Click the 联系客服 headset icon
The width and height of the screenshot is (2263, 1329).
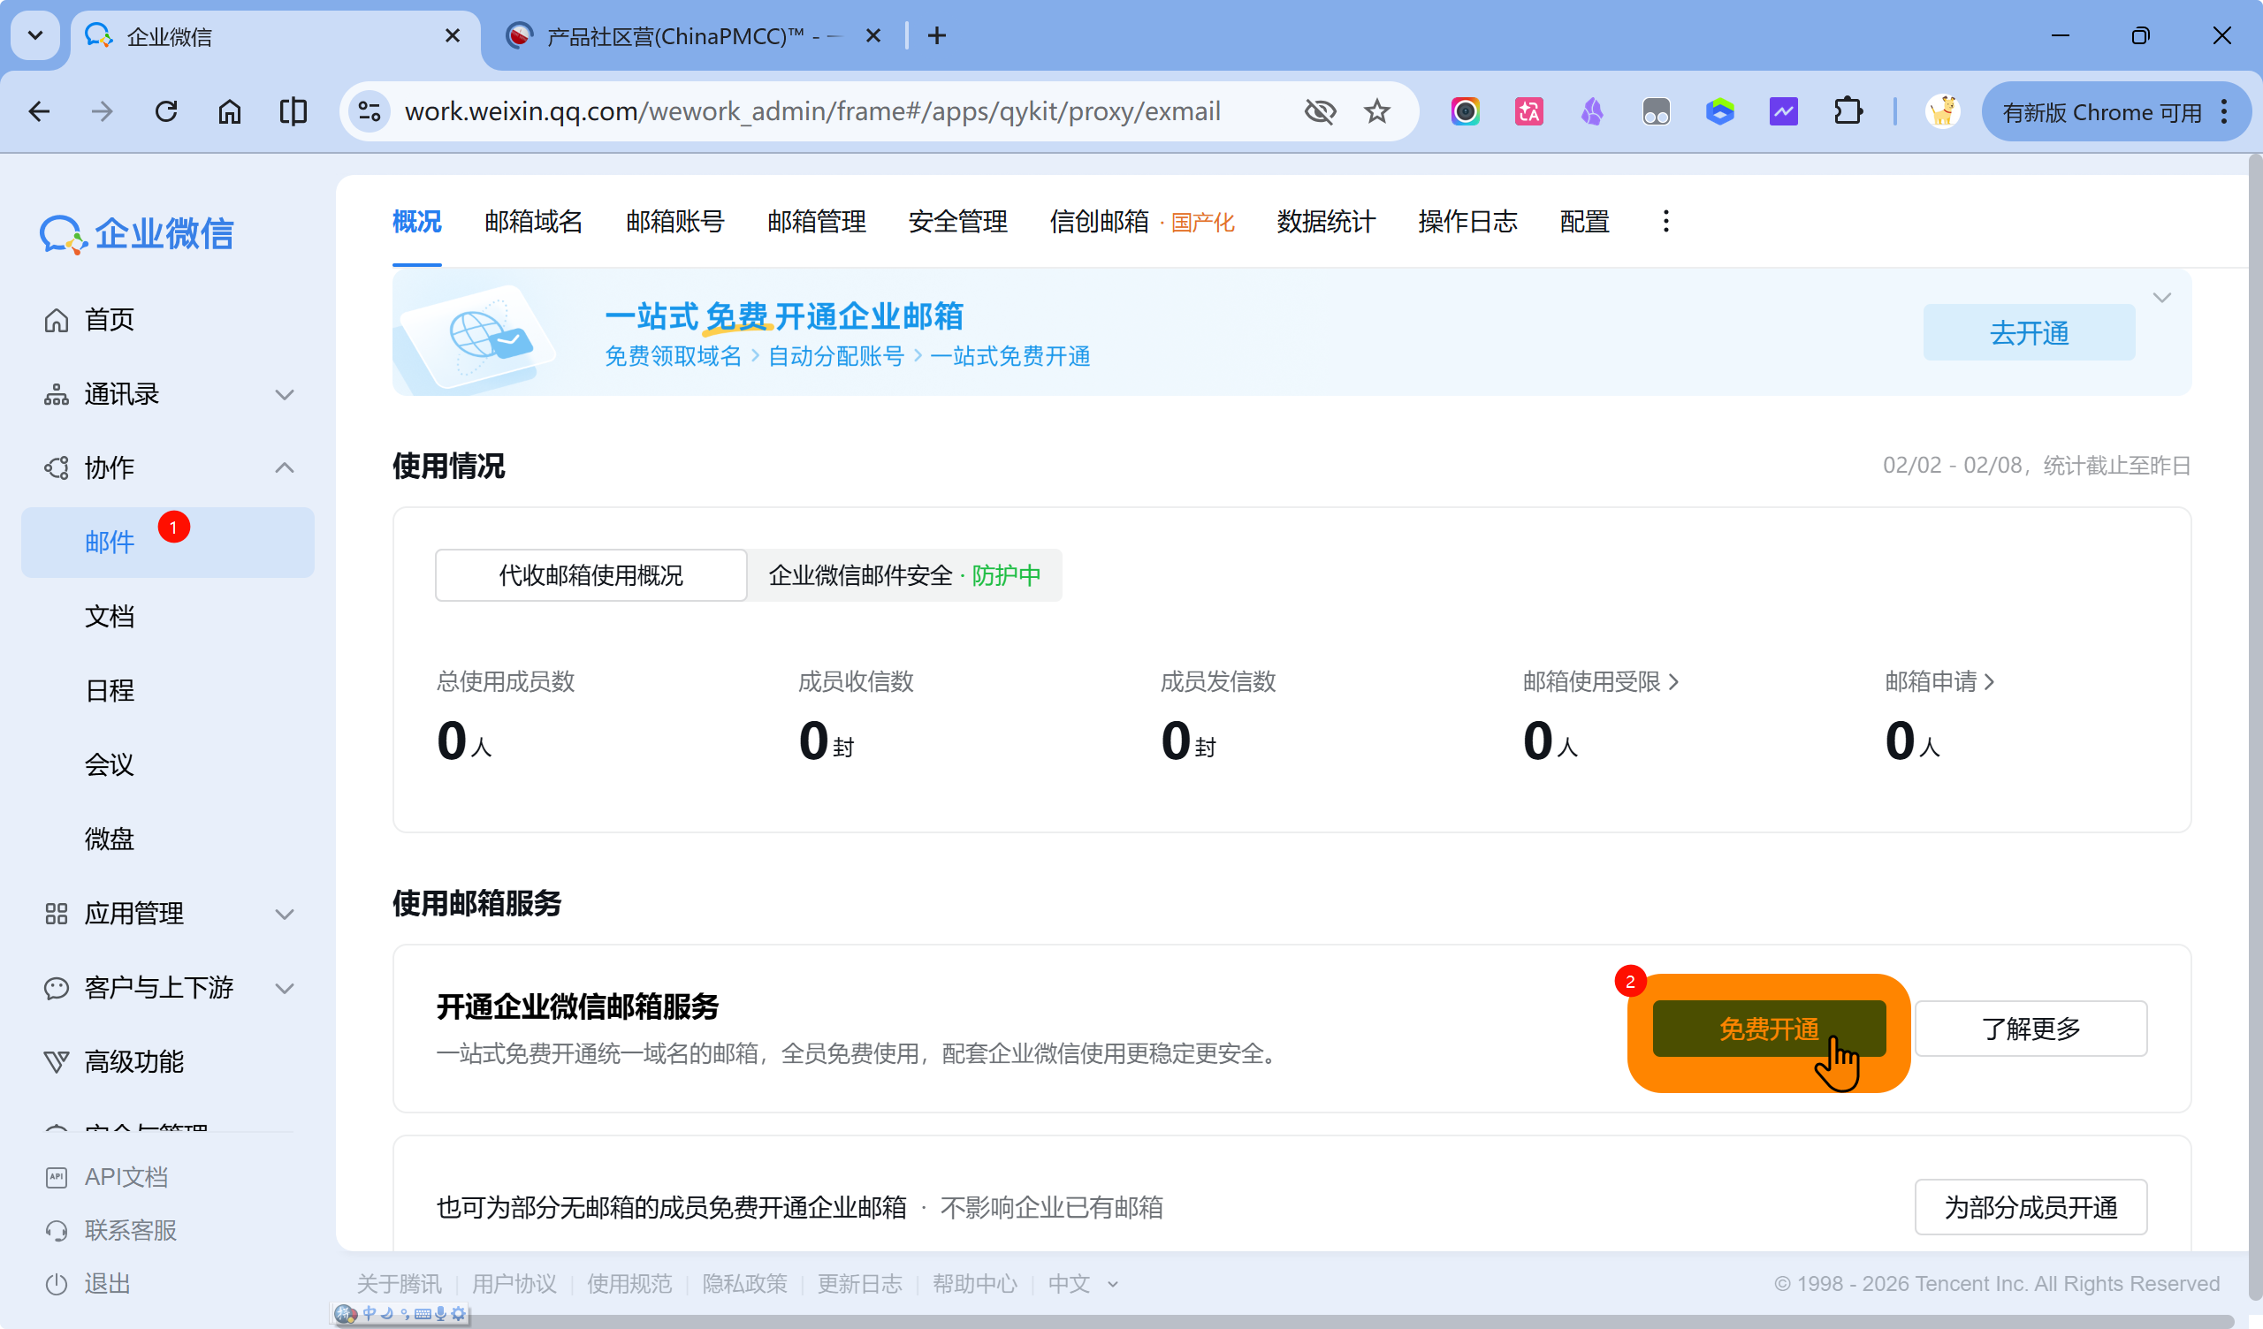pos(57,1230)
